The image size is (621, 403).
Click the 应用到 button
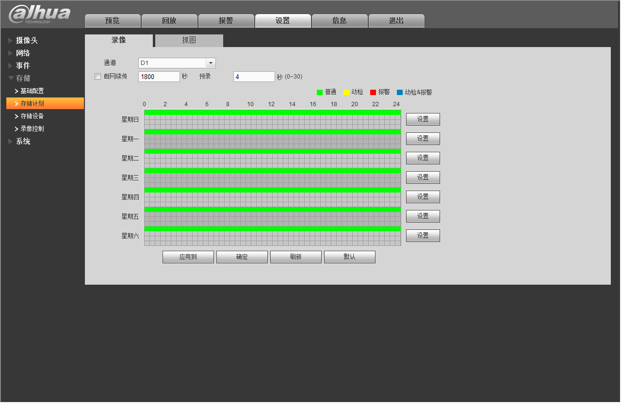188,257
